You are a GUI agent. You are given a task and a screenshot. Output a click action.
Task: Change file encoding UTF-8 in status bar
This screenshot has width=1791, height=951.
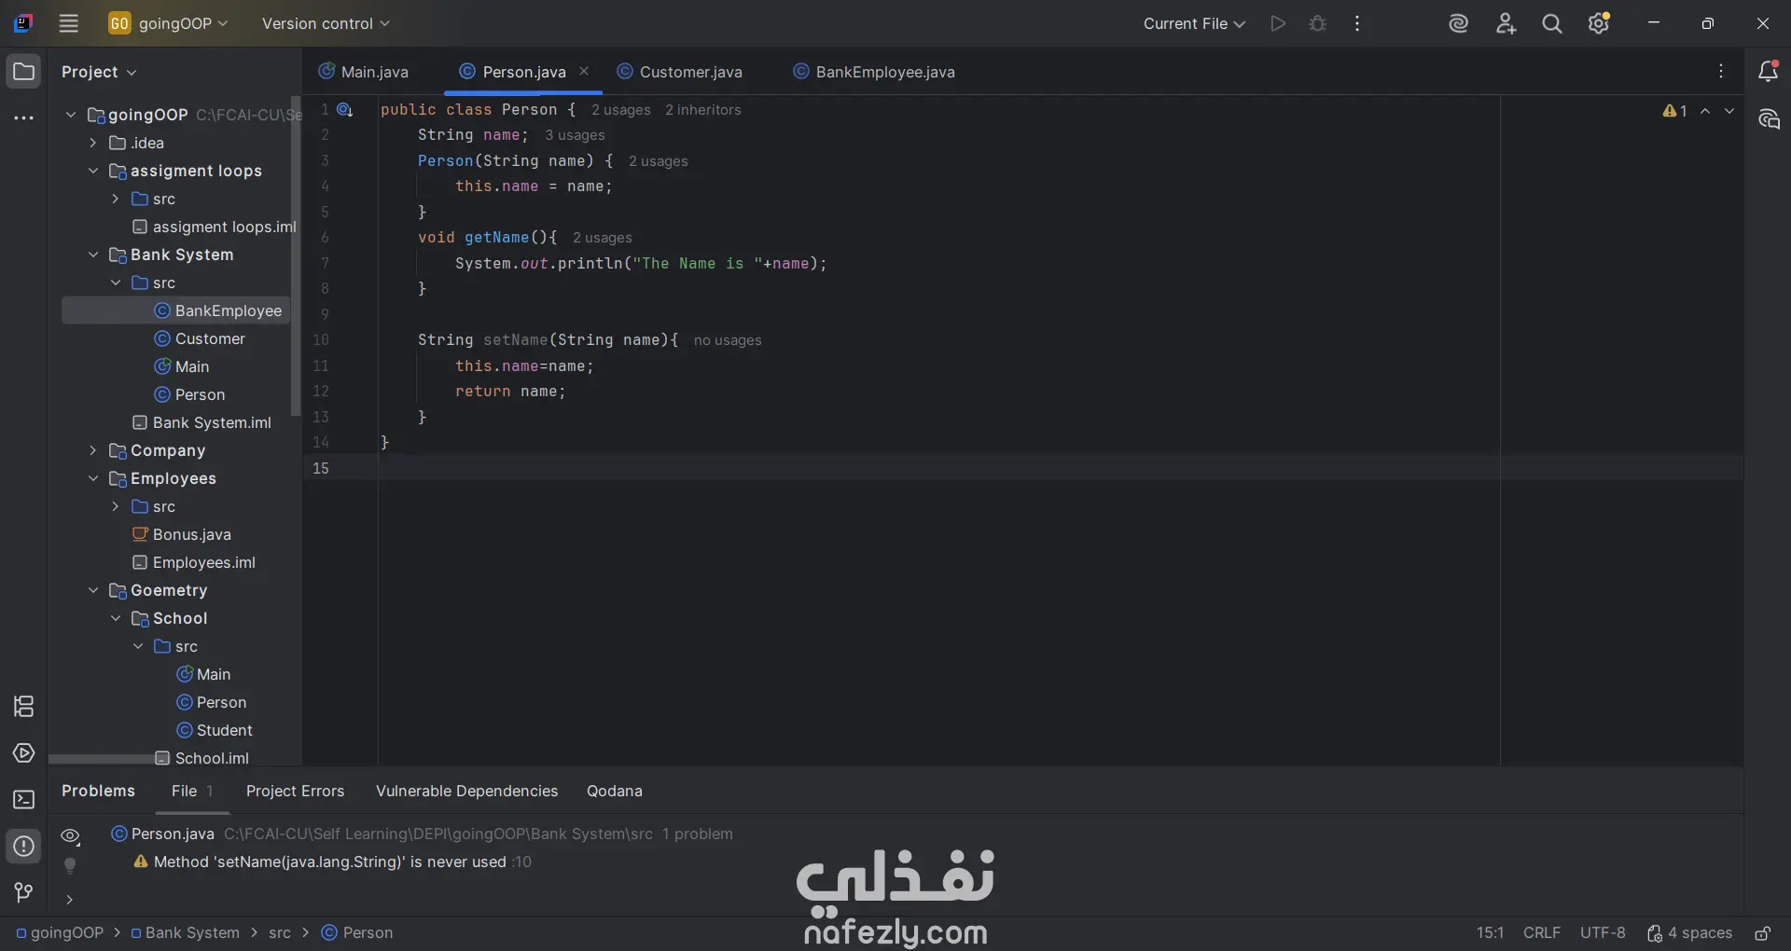coord(1603,933)
